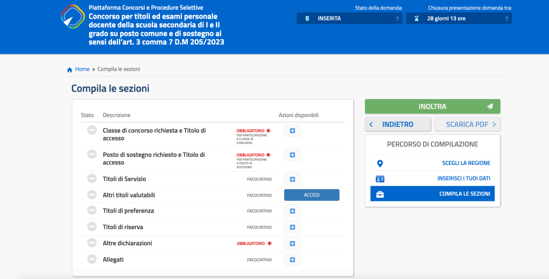Open the Home breadcrumb link
The image size is (549, 279).
[x=82, y=69]
